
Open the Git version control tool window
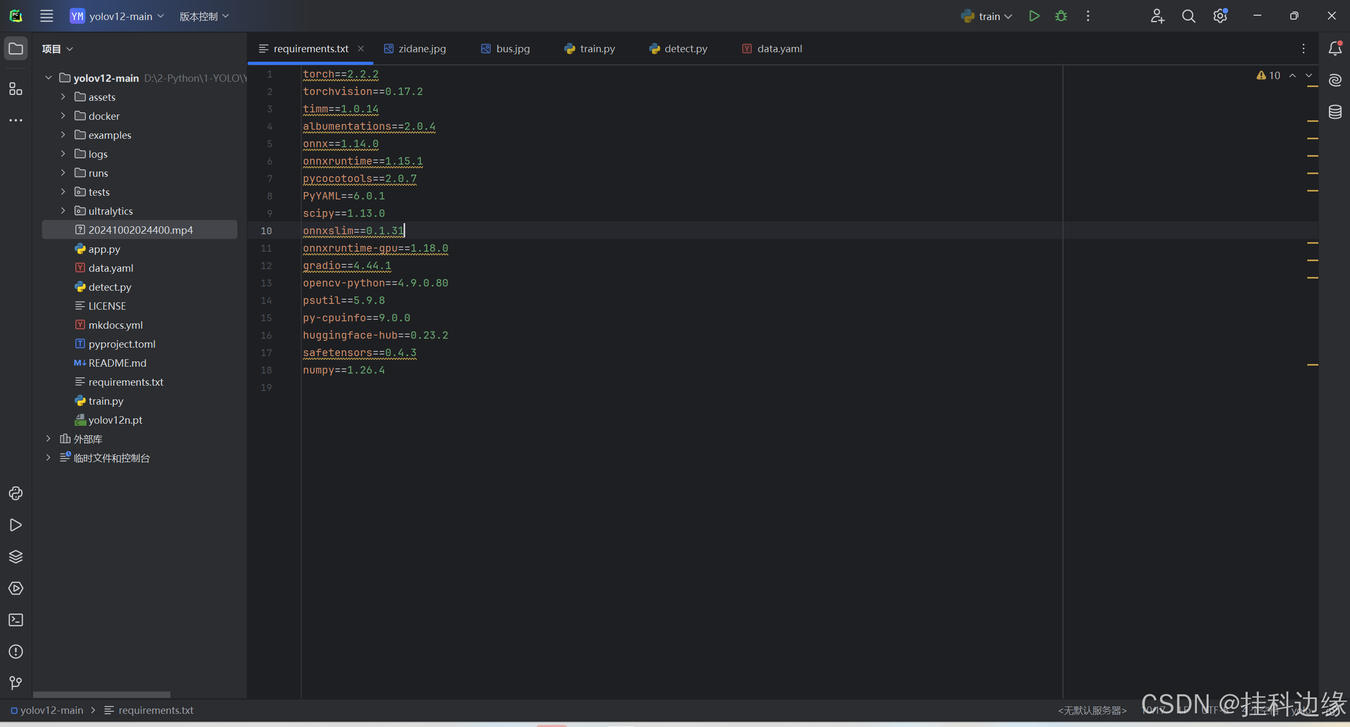(16, 683)
